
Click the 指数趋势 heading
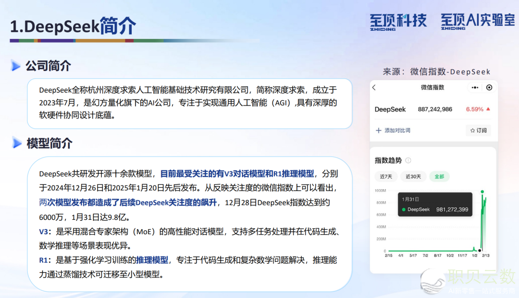pos(388,160)
